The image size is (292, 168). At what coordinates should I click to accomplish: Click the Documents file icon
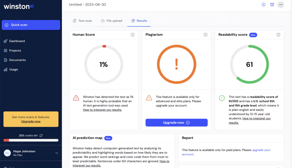click(5, 60)
